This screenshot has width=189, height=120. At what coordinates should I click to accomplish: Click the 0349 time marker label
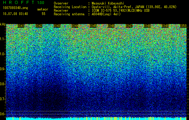point(165,26)
